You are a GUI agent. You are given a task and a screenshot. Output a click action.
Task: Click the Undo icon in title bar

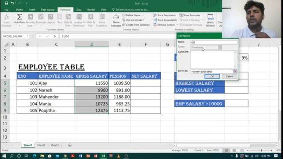(x=12, y=3)
